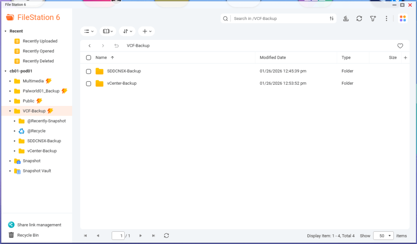Screen dimensions: 417x244
Task: Open the three-dot more options menu
Action: coord(386,19)
